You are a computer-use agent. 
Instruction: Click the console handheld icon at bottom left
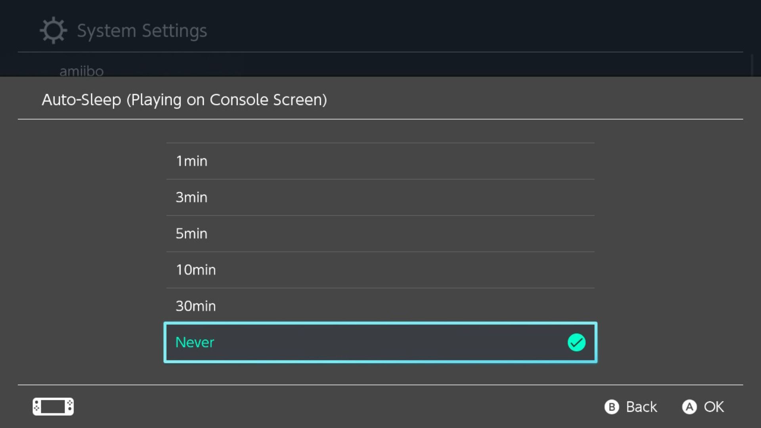point(53,407)
